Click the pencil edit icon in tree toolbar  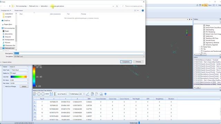87,94
